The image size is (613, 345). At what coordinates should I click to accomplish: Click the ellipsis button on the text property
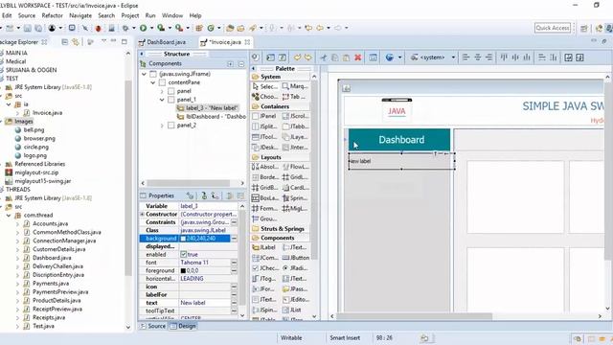(x=234, y=303)
